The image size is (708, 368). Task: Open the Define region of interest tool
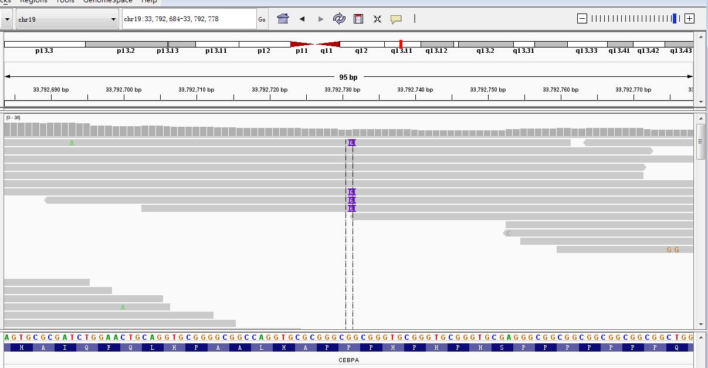coord(358,18)
